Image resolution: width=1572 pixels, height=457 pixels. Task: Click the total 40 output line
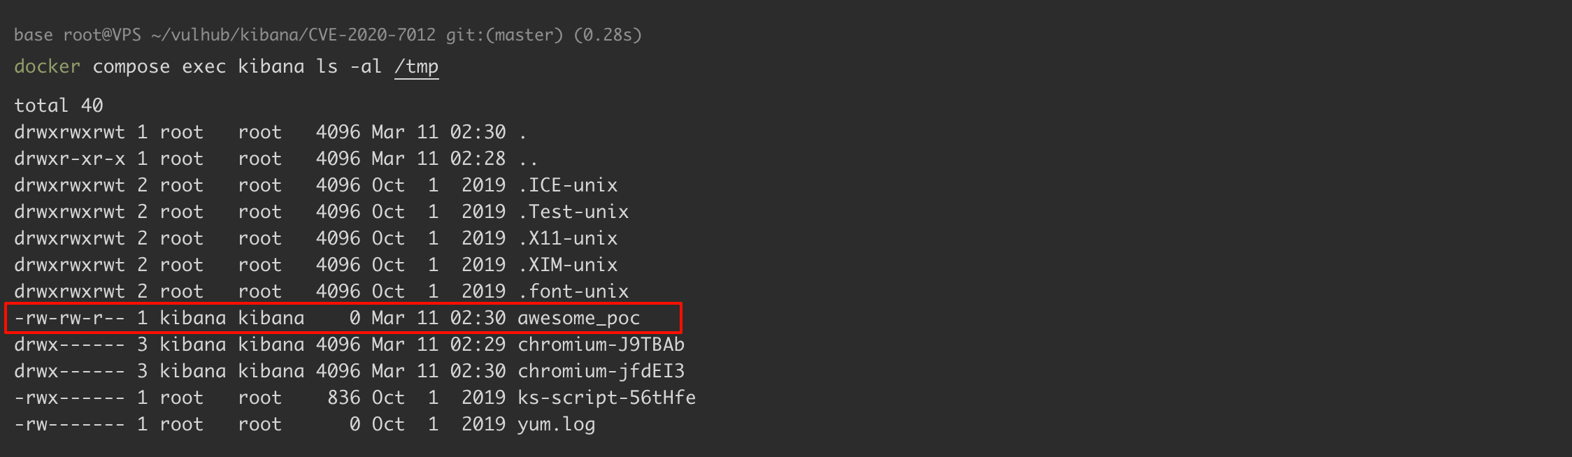(59, 106)
